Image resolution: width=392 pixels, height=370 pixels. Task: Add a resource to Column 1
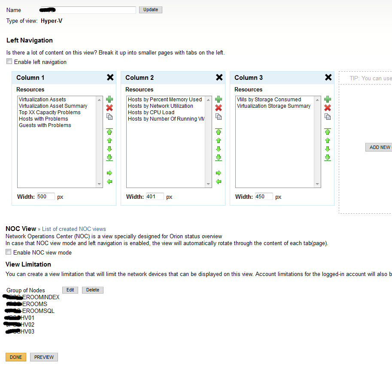pyautogui.click(x=109, y=99)
